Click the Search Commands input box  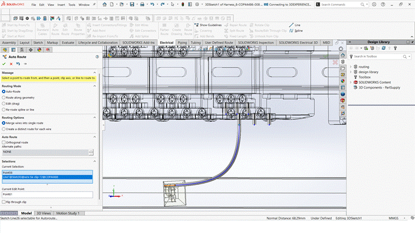click(340, 5)
